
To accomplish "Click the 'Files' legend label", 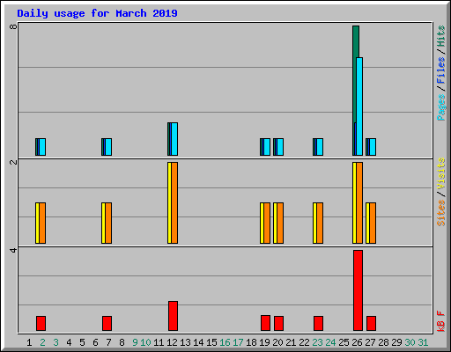I will click(x=440, y=70).
